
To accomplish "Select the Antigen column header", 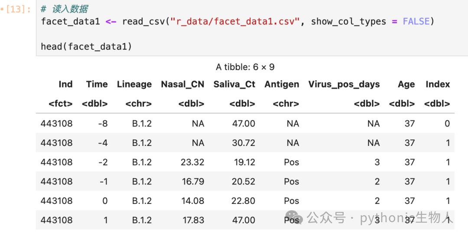I will click(282, 84).
